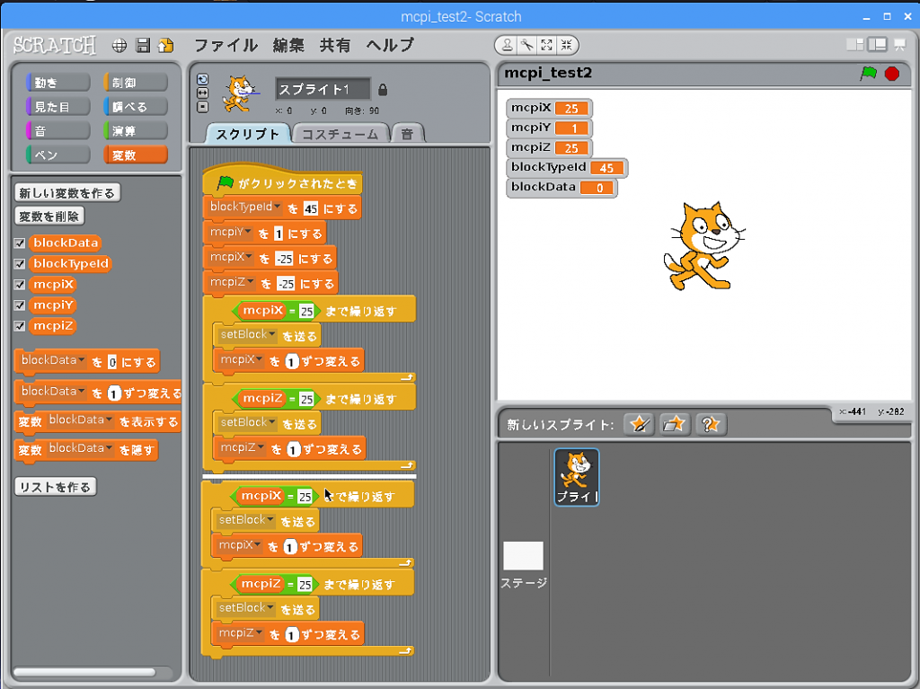Set rotation style to left-right flip only
Image resolution: width=920 pixels, height=689 pixels.
click(x=202, y=93)
